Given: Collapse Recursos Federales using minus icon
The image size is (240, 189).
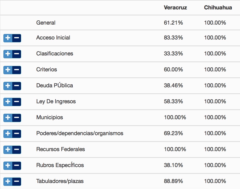Looking at the screenshot, I should [x=16, y=150].
